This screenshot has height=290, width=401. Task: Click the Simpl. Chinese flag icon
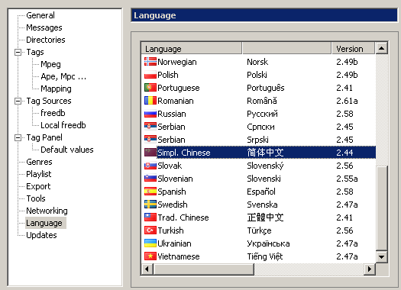[x=150, y=153]
